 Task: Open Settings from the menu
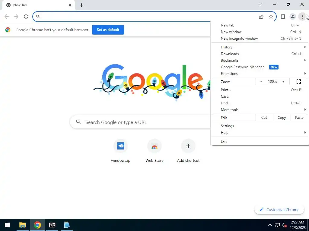pyautogui.click(x=260, y=126)
